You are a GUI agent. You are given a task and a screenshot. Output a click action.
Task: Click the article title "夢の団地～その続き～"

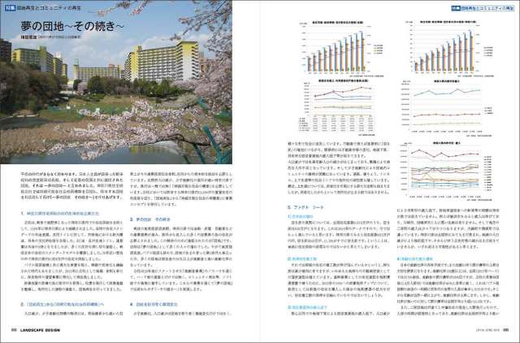72,26
